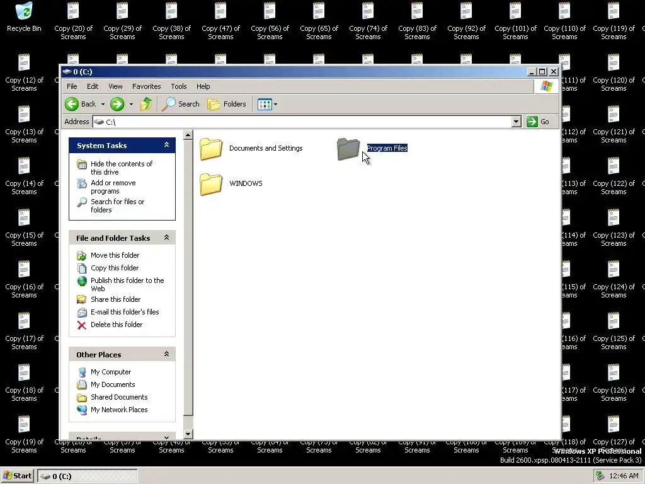The width and height of the screenshot is (645, 484).
Task: Click the Windows flag logo throbber
Action: [546, 86]
